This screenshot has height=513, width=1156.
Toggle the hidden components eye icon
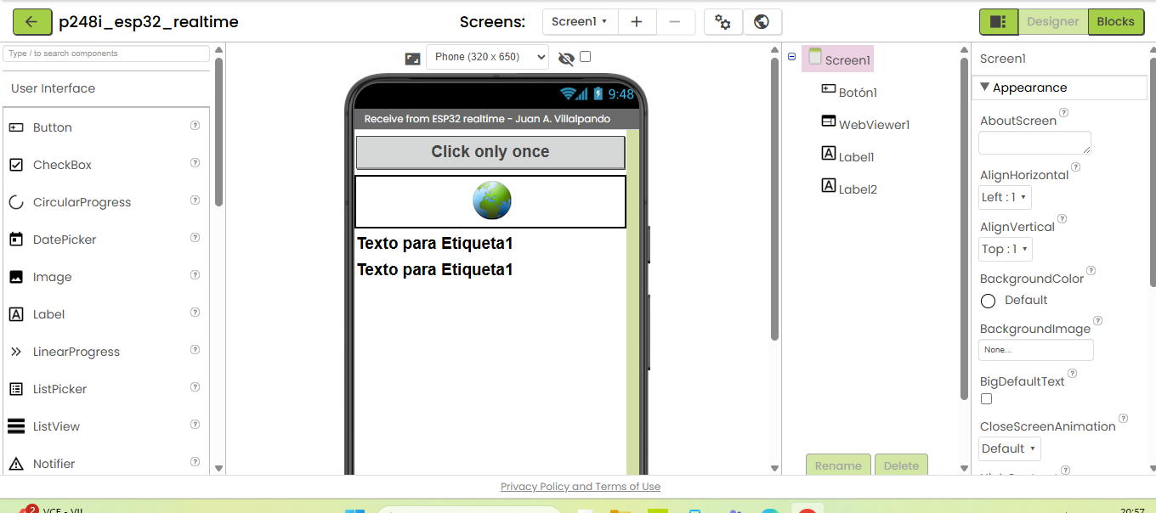[566, 59]
